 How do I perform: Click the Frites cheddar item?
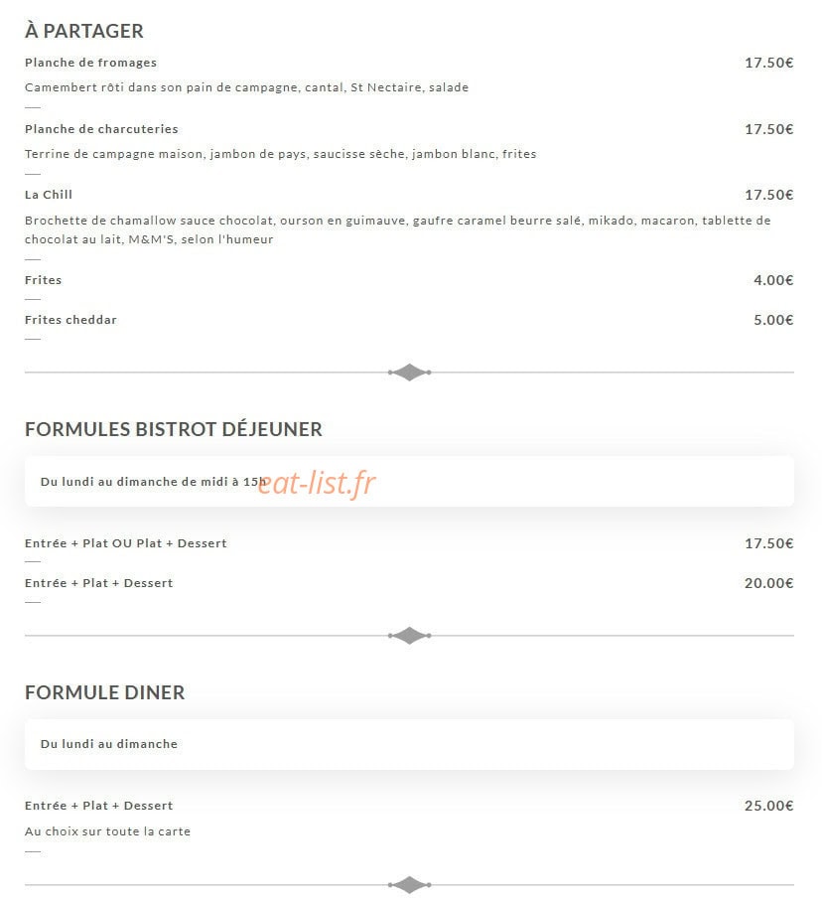(70, 320)
